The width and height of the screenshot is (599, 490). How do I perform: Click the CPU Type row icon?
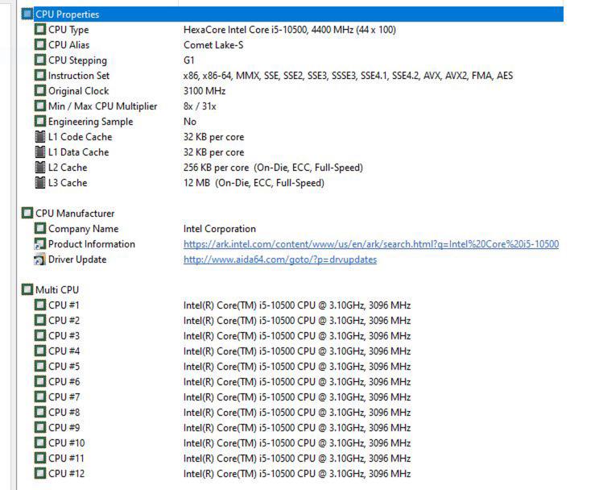click(39, 30)
